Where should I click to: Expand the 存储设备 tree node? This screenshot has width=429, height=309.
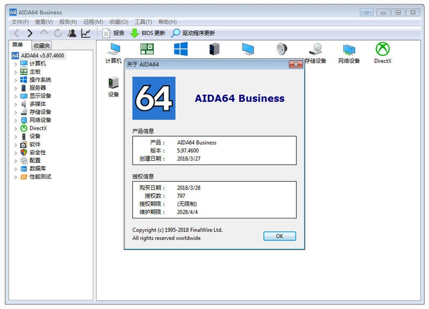point(16,112)
